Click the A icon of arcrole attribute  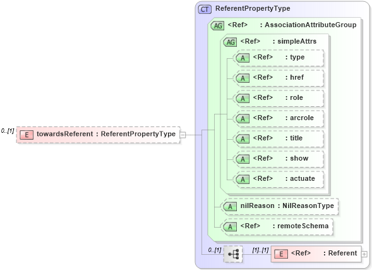point(243,118)
